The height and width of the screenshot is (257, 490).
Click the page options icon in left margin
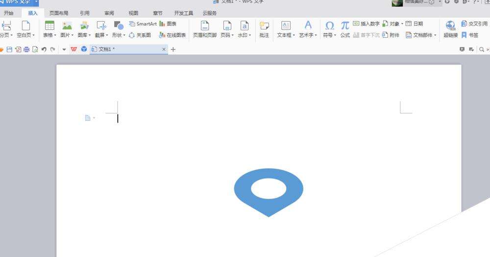(88, 118)
